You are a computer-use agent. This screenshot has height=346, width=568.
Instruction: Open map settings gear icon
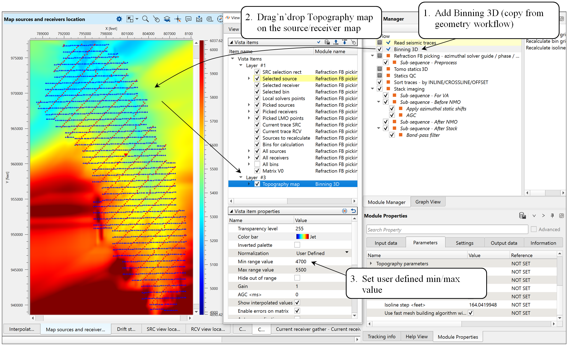[119, 19]
